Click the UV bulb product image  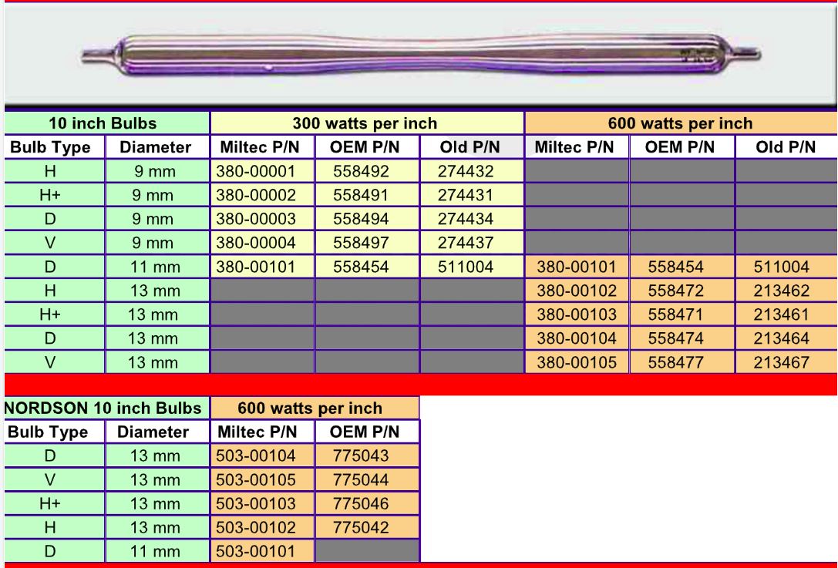[x=419, y=54]
